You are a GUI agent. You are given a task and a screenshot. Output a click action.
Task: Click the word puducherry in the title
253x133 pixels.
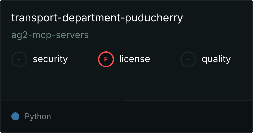[154, 18]
